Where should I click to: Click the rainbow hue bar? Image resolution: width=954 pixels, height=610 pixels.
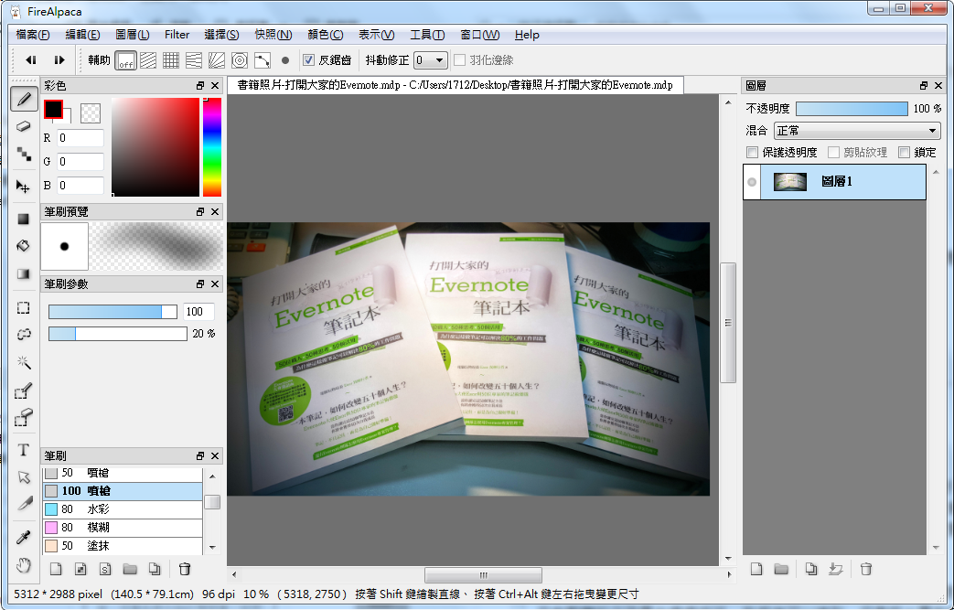coord(212,147)
